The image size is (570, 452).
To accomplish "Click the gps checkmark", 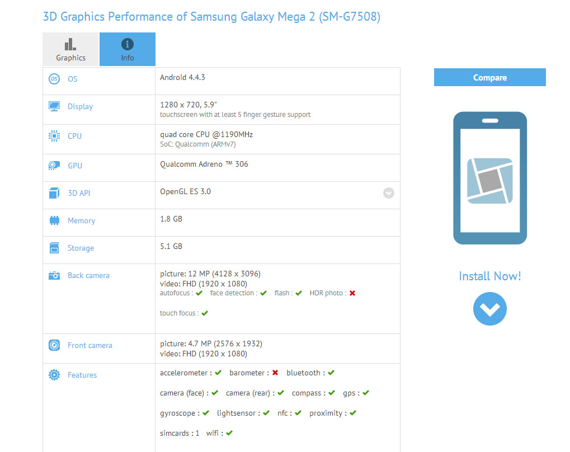I will tap(366, 393).
